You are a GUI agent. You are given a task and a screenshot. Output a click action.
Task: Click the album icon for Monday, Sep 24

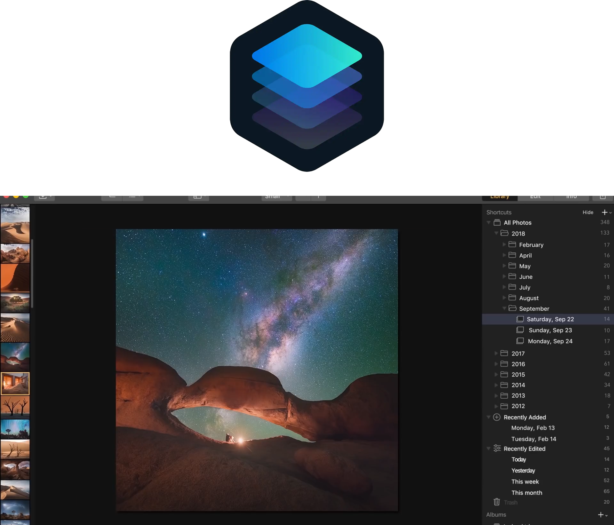pos(520,341)
